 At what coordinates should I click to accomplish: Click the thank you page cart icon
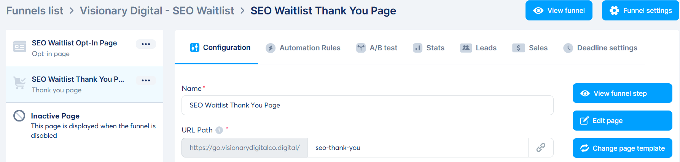pos(20,83)
